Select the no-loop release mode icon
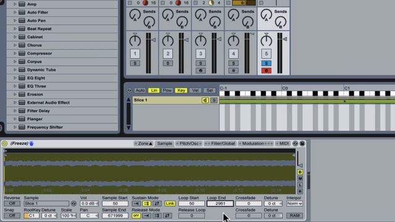 pos(147,215)
